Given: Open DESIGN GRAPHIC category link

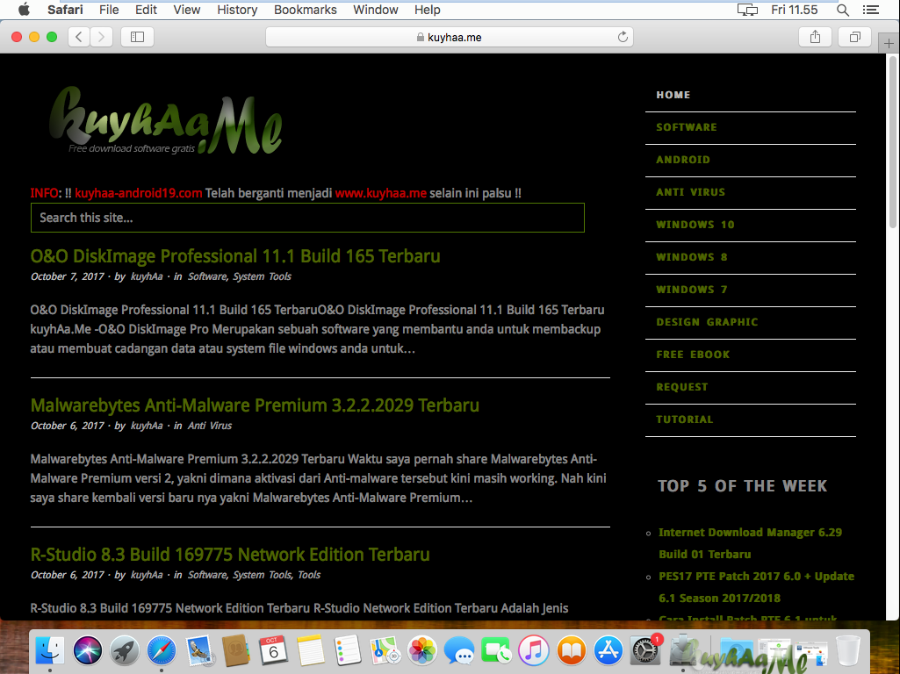Looking at the screenshot, I should click(x=707, y=322).
